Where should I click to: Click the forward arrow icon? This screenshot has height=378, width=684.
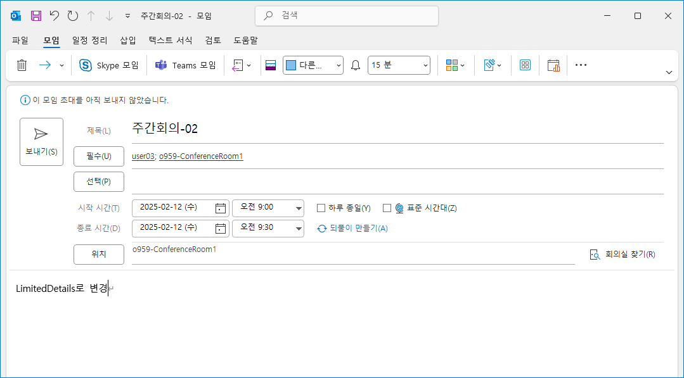click(45, 65)
